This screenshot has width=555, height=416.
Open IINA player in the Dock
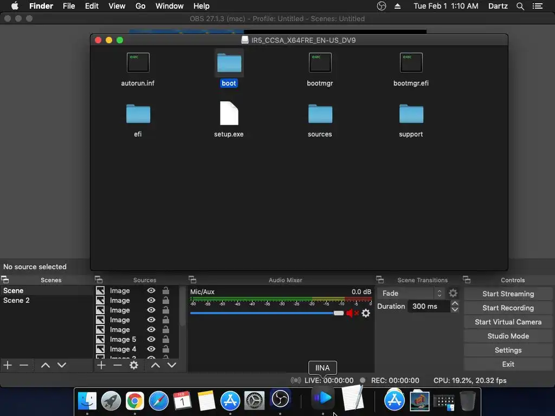tap(323, 398)
